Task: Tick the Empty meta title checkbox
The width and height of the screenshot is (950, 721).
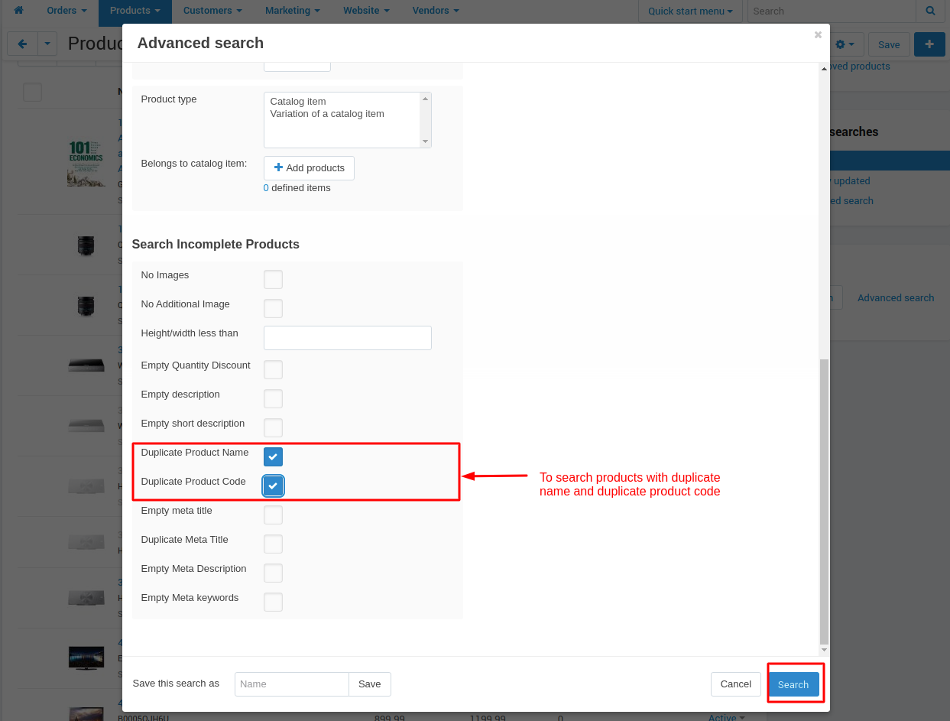Action: pyautogui.click(x=273, y=515)
